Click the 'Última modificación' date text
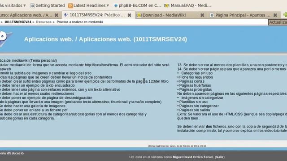This screenshot has height=161, width=287. (x=177, y=146)
